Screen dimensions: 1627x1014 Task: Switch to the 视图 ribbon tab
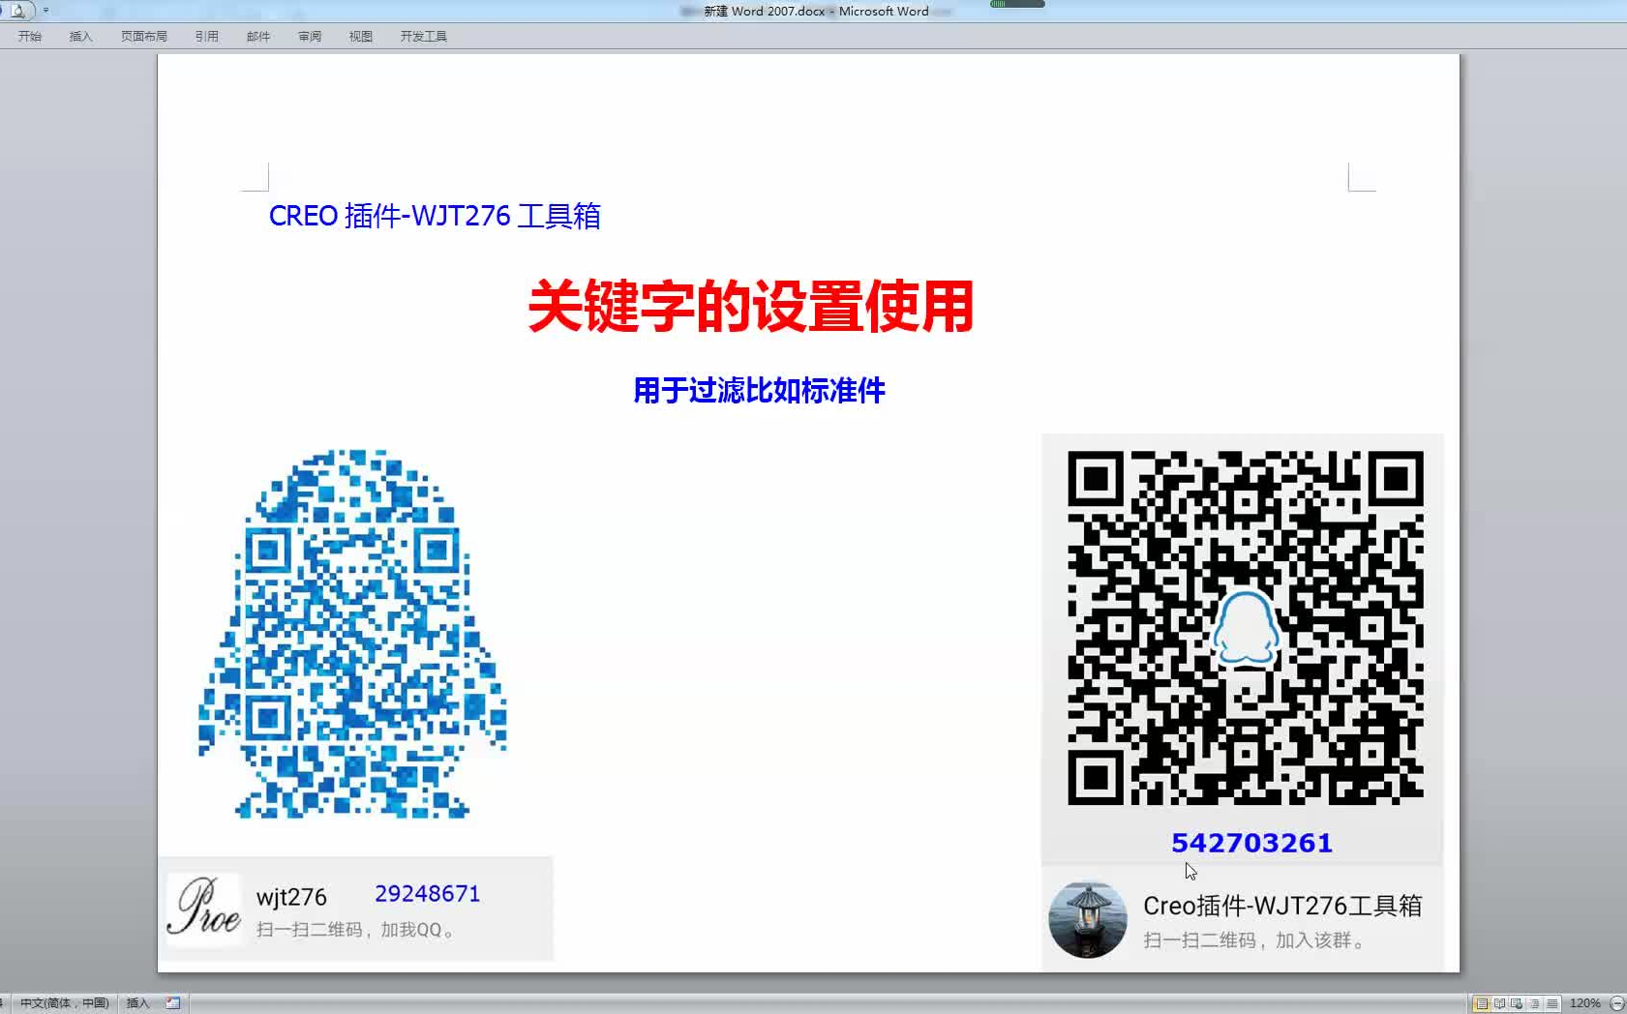[361, 36]
